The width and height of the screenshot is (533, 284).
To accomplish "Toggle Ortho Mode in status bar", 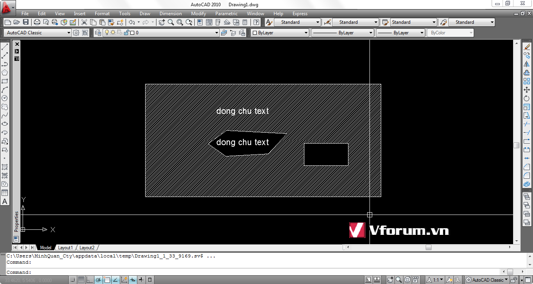I will pos(90,280).
